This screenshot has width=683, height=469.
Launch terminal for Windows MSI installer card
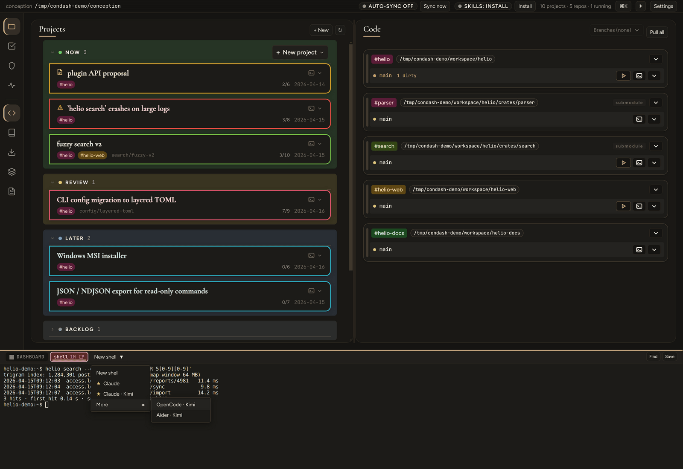coord(312,255)
